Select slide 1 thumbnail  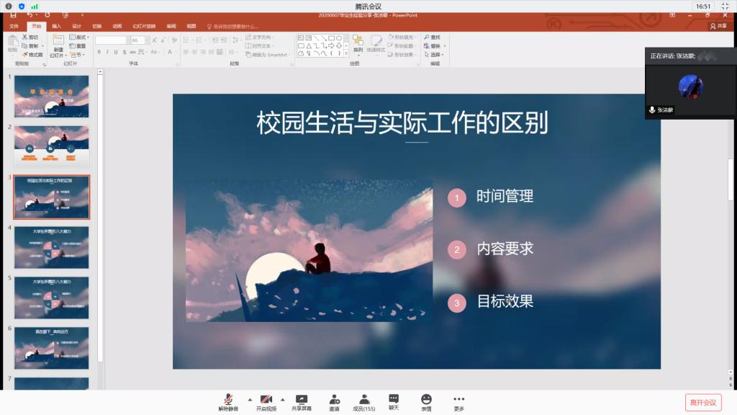[x=51, y=97]
